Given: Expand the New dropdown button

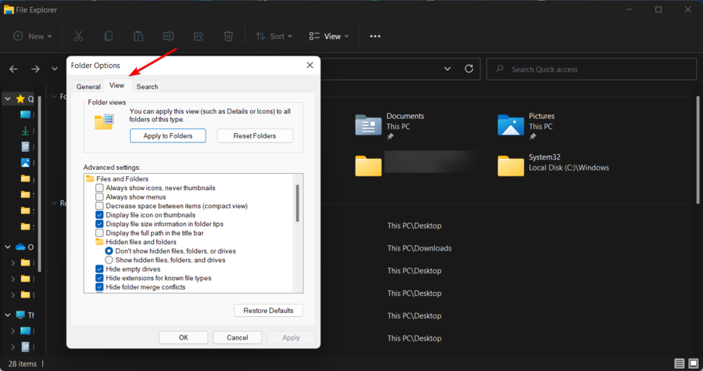Looking at the screenshot, I should tap(33, 36).
